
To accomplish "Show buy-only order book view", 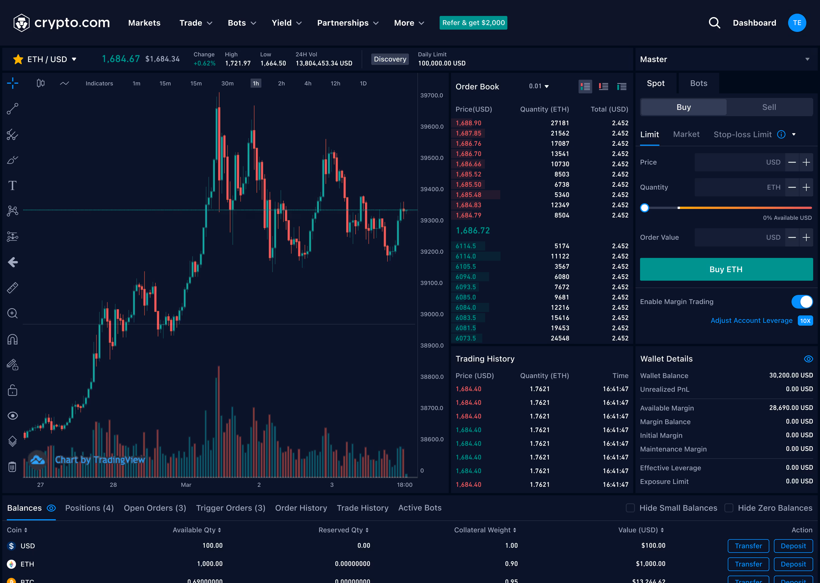I will 622,87.
